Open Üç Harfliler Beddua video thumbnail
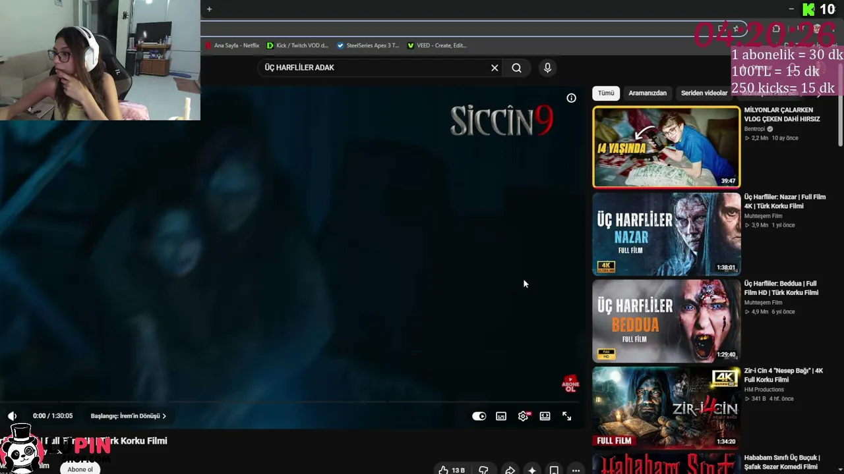This screenshot has height=474, width=844. (x=666, y=321)
